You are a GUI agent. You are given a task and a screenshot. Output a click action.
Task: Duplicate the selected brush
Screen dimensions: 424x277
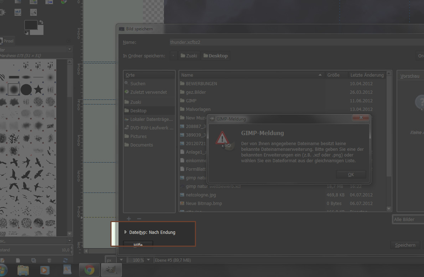point(33,260)
